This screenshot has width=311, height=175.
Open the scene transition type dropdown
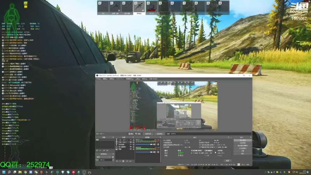point(103,157)
